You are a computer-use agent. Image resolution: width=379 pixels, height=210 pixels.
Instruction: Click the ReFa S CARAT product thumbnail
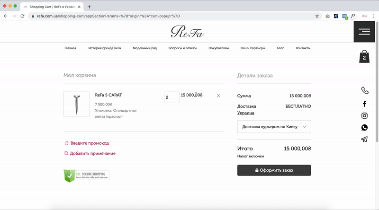(x=77, y=104)
